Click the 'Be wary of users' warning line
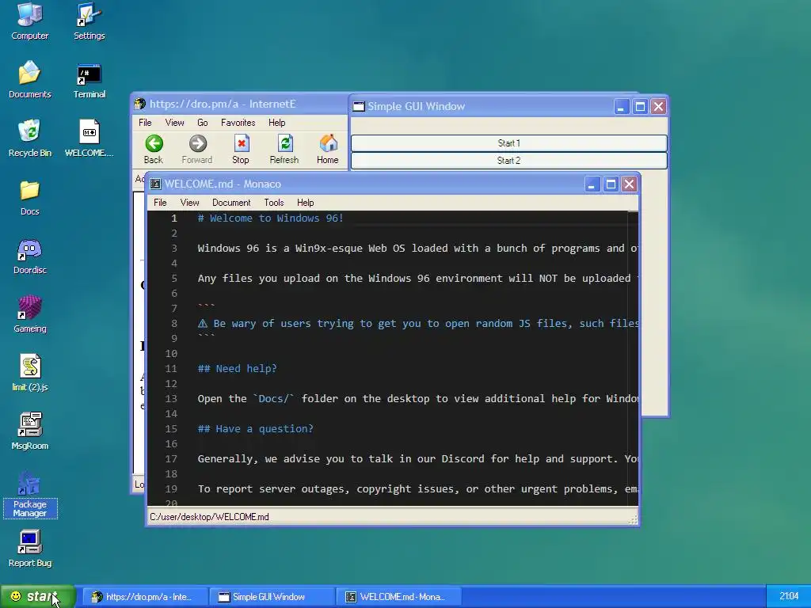 [418, 324]
